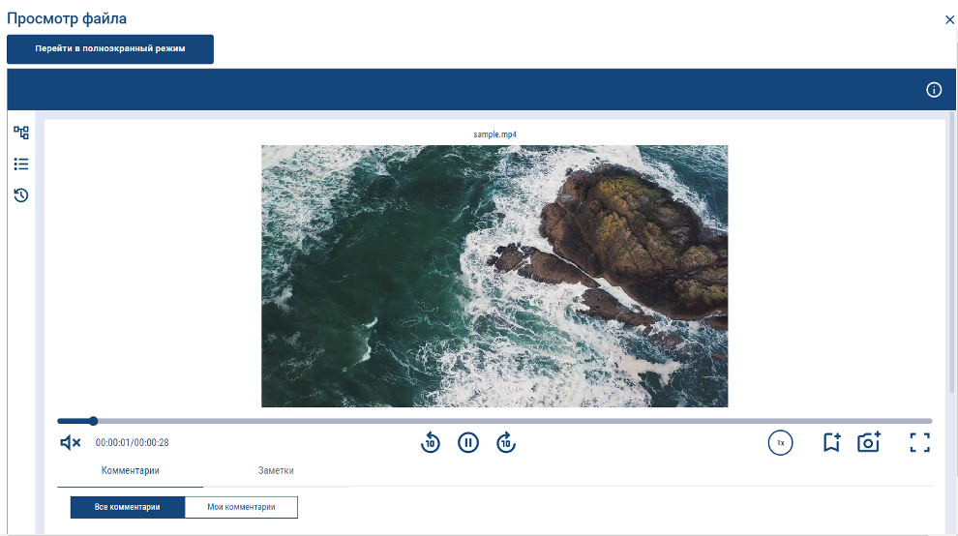
Task: Click the info icon in blue header
Action: 934,90
